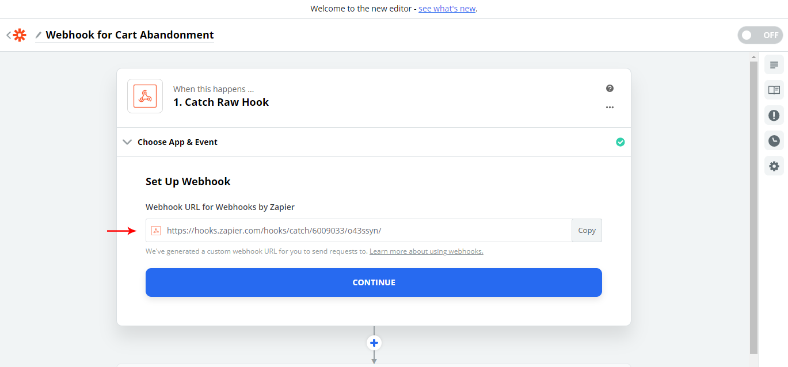Collapse the Choose App & Event section
Viewport: 788px width, 367px height.
coord(374,142)
